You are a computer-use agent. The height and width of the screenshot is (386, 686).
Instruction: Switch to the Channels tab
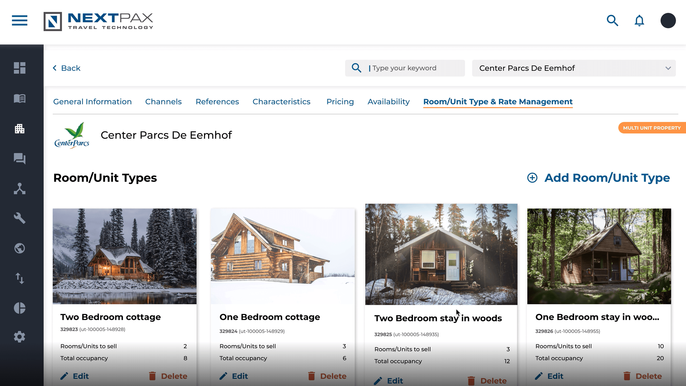tap(163, 102)
